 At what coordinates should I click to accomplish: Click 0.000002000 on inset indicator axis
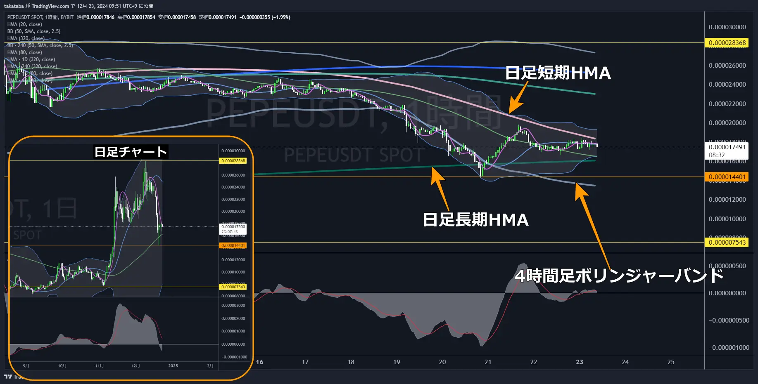[233, 318]
